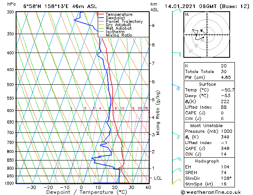Click the yellow-green surface wind barb
Image resolution: width=253 pixels, height=195 pixels.
click(x=177, y=181)
